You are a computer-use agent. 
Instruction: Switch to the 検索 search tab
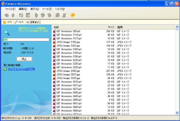pos(19,22)
